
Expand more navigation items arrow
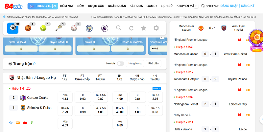point(196,6)
